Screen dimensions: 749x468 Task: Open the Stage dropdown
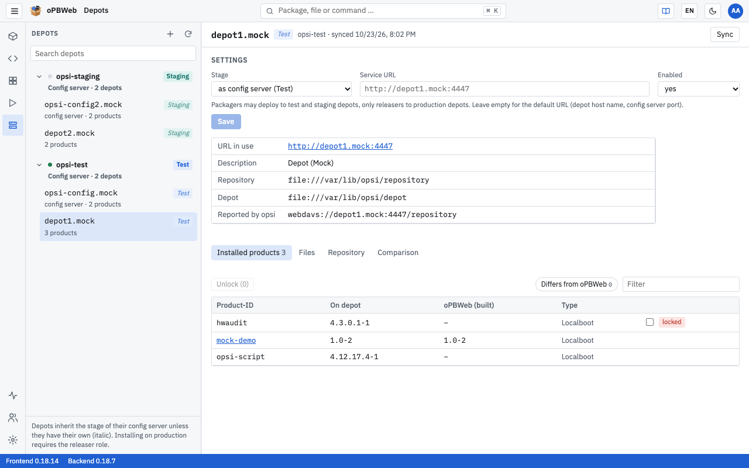pos(281,89)
